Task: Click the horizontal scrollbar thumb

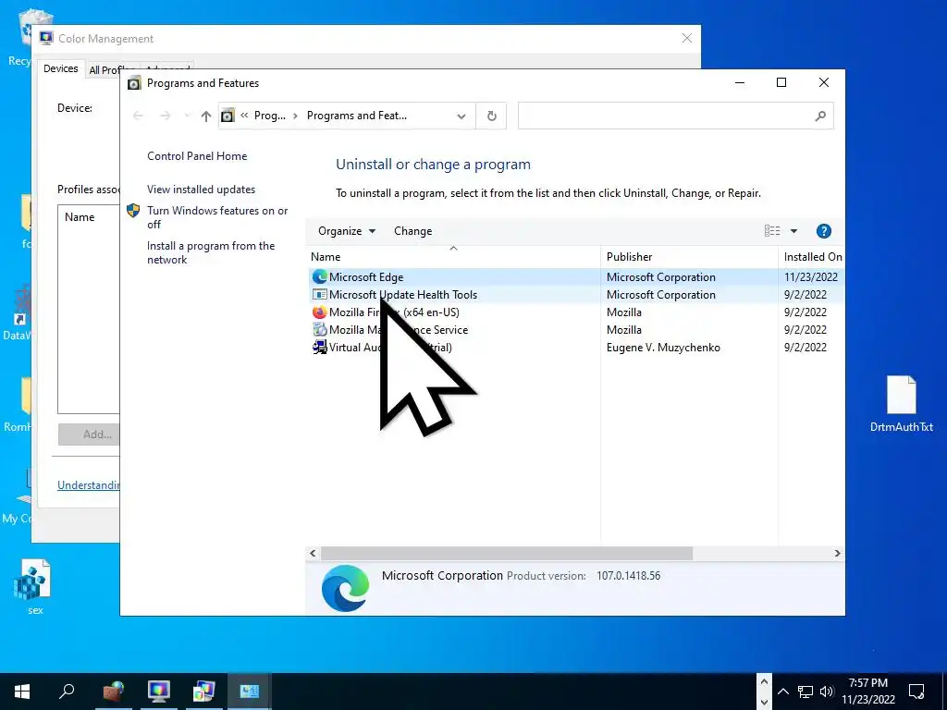Action: [x=506, y=553]
